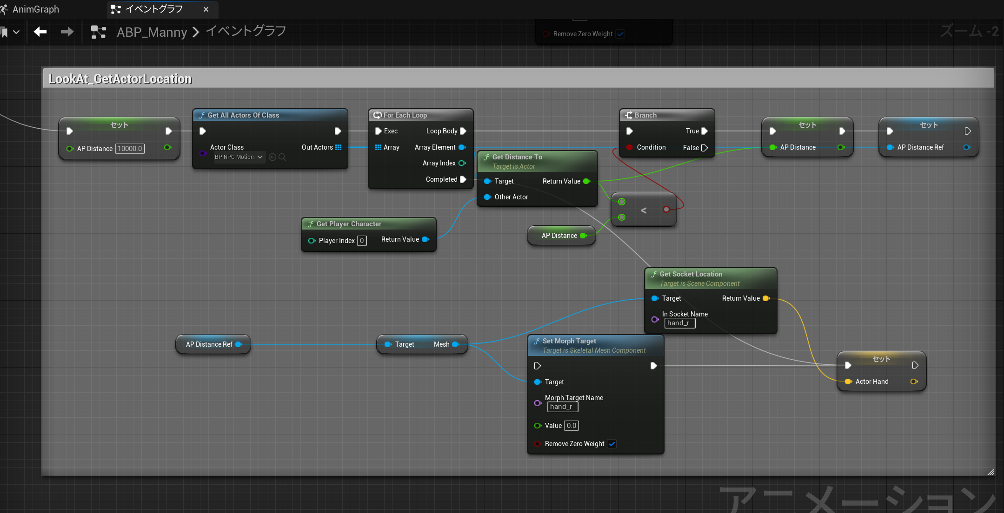
Task: Click the bookmarks icon in toolbar
Action: pos(5,32)
